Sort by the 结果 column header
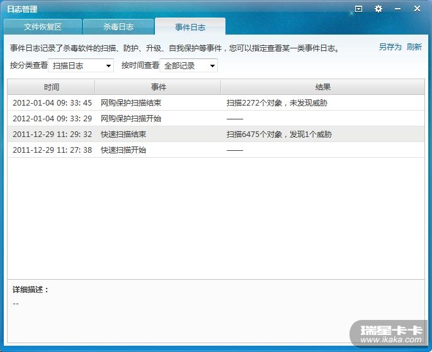The width and height of the screenshot is (432, 352). coord(322,87)
